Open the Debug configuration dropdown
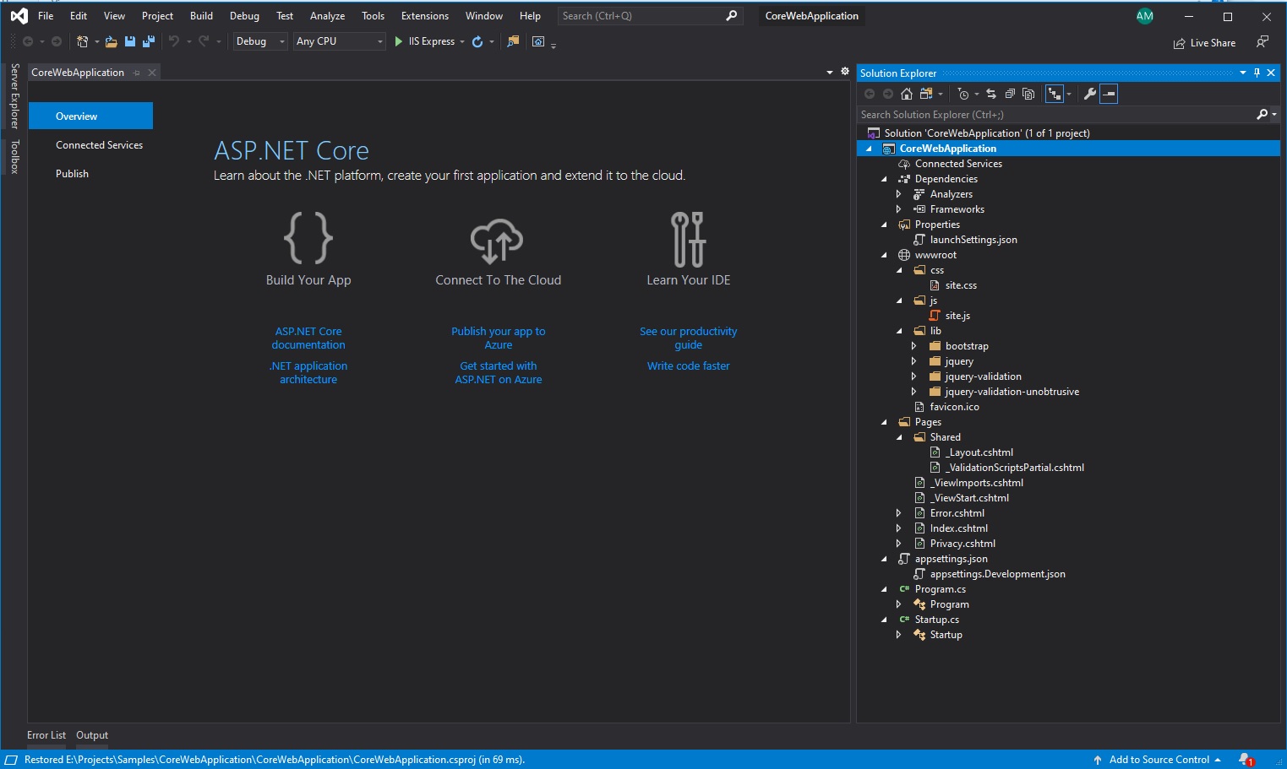Screen dimensions: 1287x769 (x=261, y=41)
